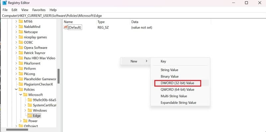Click the registry path address bar
Viewport: 266px width, 132px height.
[133, 16]
